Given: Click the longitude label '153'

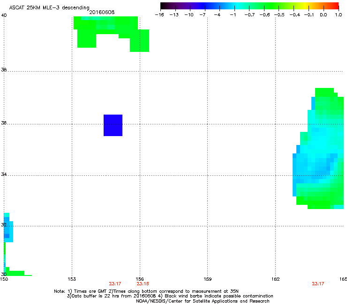Looking at the screenshot, I should (x=72, y=279).
